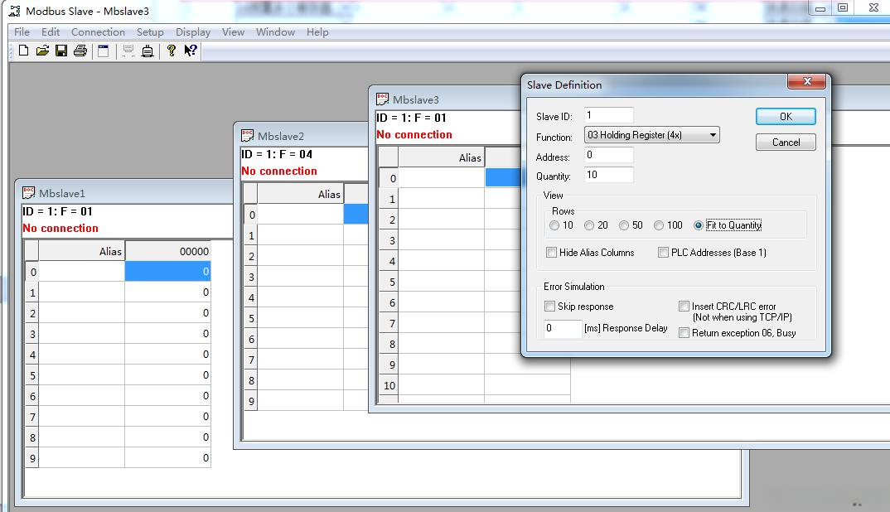This screenshot has height=512, width=890.
Task: Create a new slave document
Action: tap(23, 51)
